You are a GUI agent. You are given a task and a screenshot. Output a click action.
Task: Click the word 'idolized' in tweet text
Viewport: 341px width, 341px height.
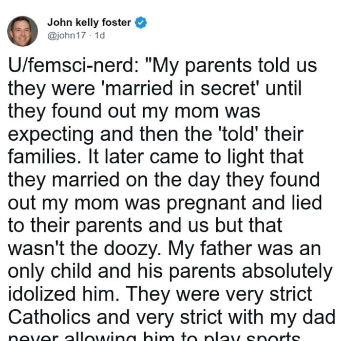tap(42, 294)
